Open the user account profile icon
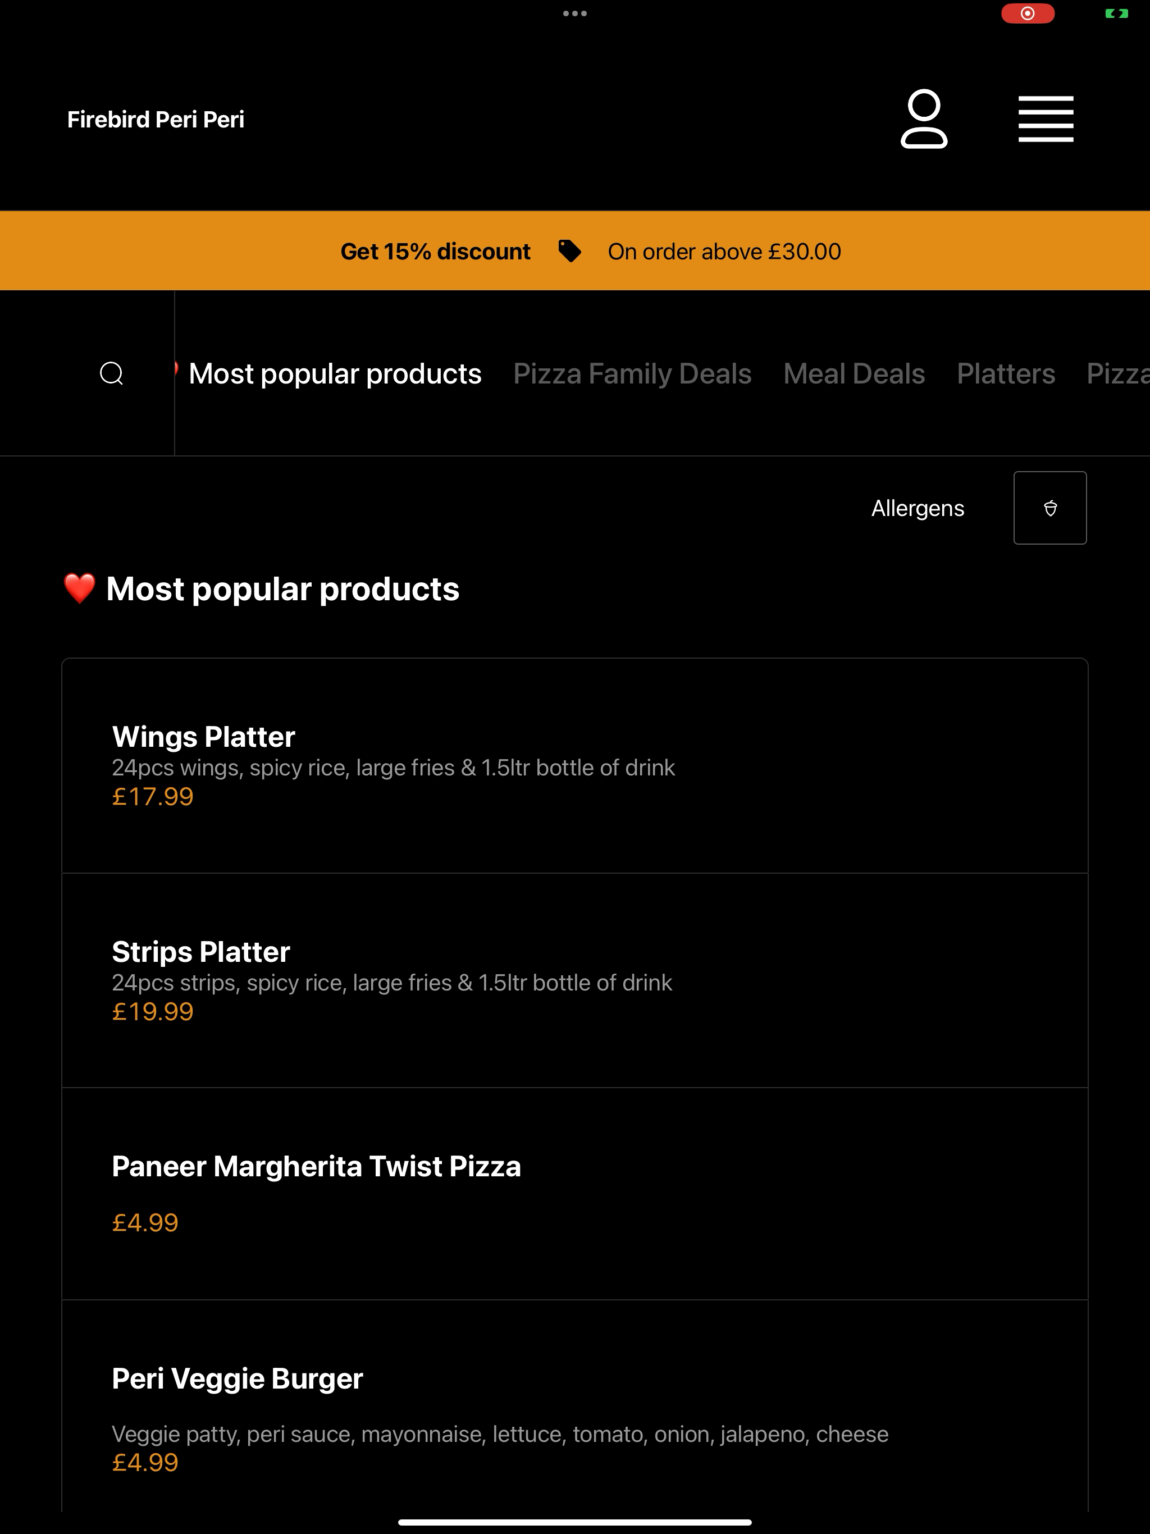This screenshot has height=1534, width=1150. (x=924, y=118)
